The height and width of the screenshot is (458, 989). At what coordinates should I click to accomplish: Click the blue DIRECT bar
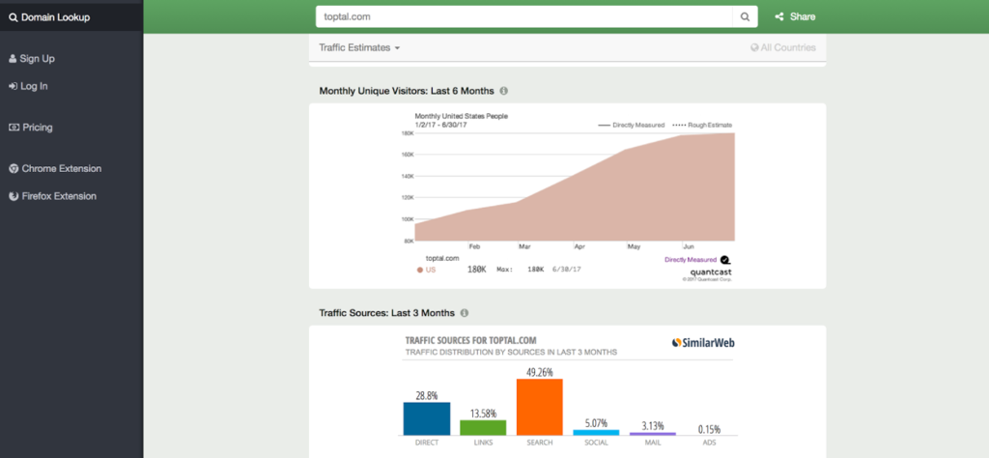426,419
